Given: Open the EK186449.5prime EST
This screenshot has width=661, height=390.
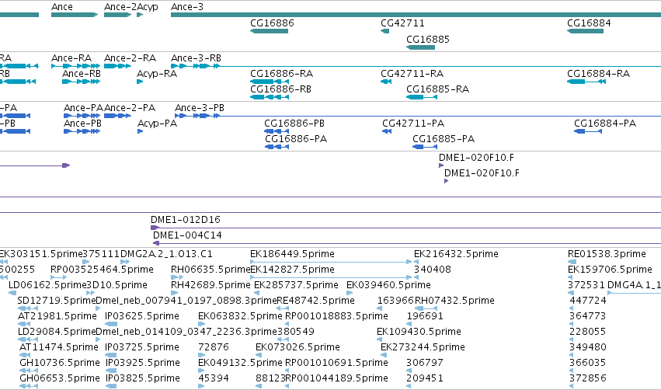Looking at the screenshot, I should [x=331, y=262].
